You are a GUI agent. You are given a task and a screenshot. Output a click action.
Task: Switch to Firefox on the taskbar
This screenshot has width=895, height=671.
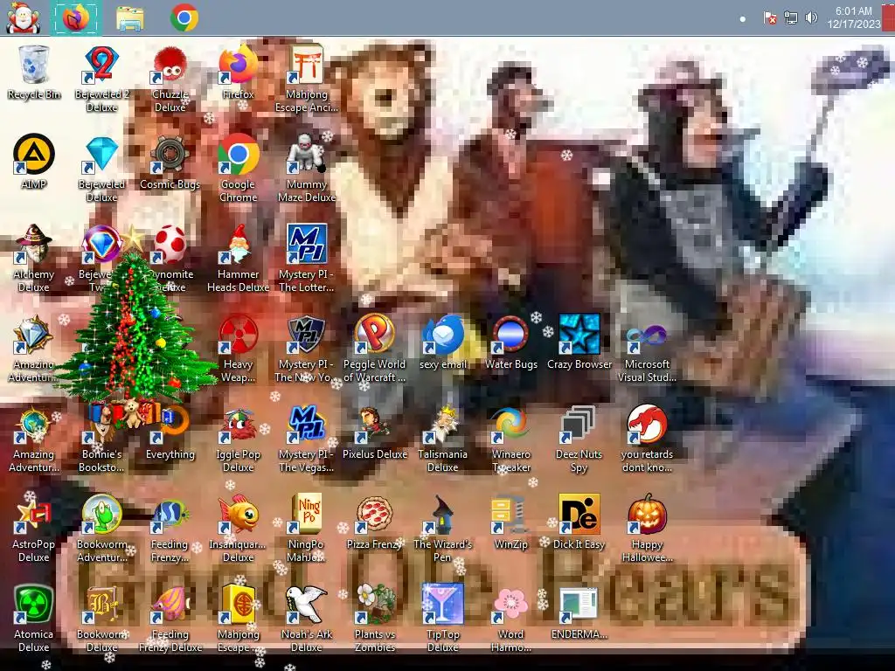(76, 17)
